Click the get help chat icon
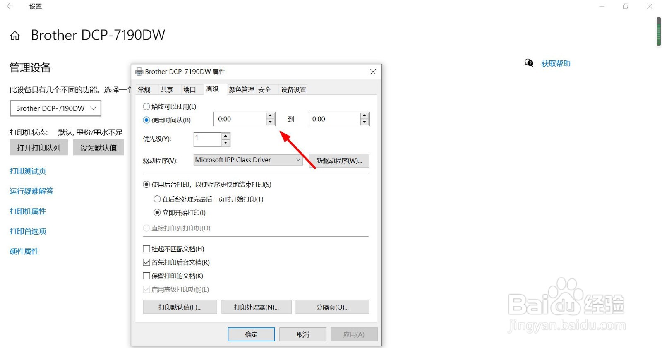This screenshot has height=348, width=662. [x=529, y=63]
